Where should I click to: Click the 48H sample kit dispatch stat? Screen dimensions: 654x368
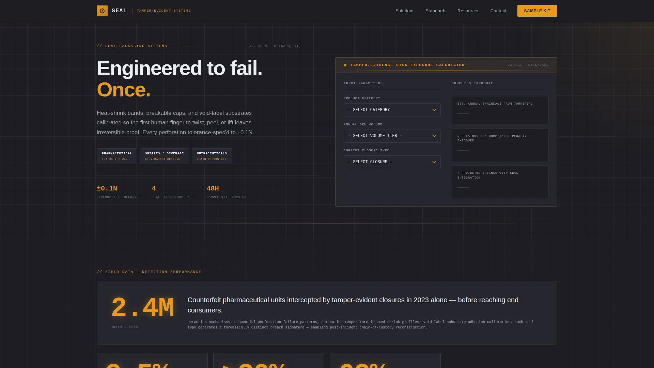tap(227, 192)
